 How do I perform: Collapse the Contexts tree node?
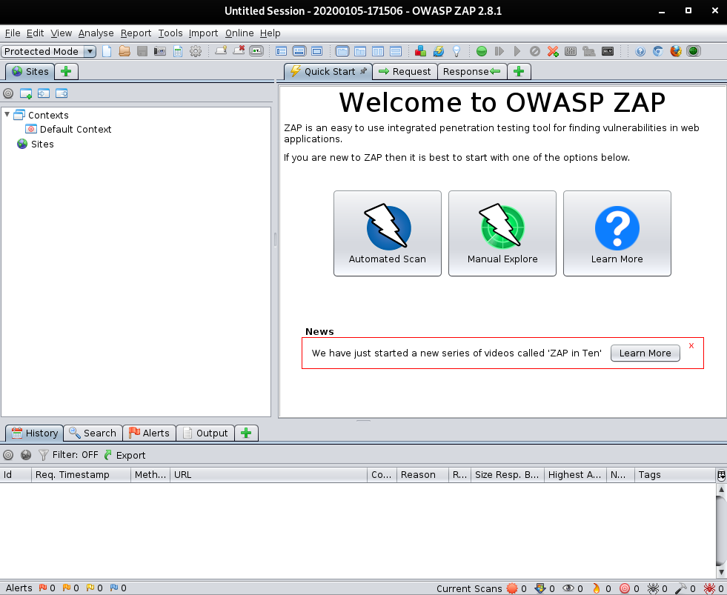click(x=7, y=114)
